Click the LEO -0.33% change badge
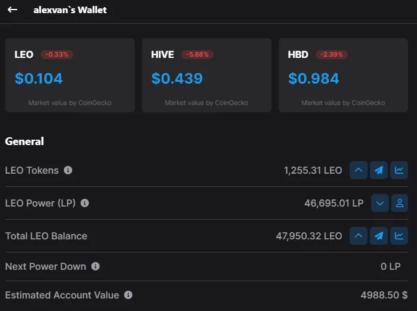Image resolution: width=417 pixels, height=311 pixels. click(57, 54)
